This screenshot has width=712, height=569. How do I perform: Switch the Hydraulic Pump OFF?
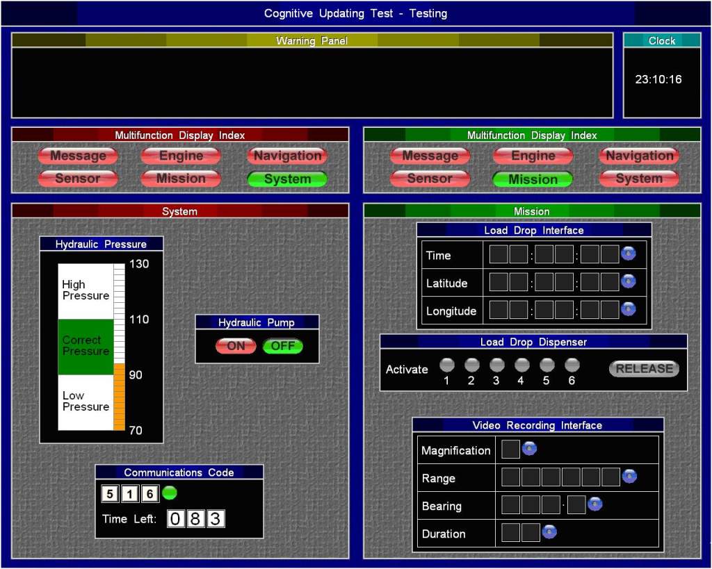(283, 346)
